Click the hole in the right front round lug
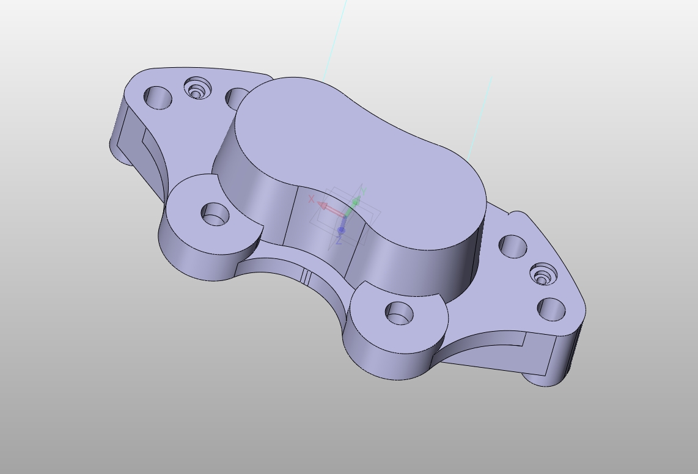Viewport: 698px width, 474px height. tap(399, 313)
